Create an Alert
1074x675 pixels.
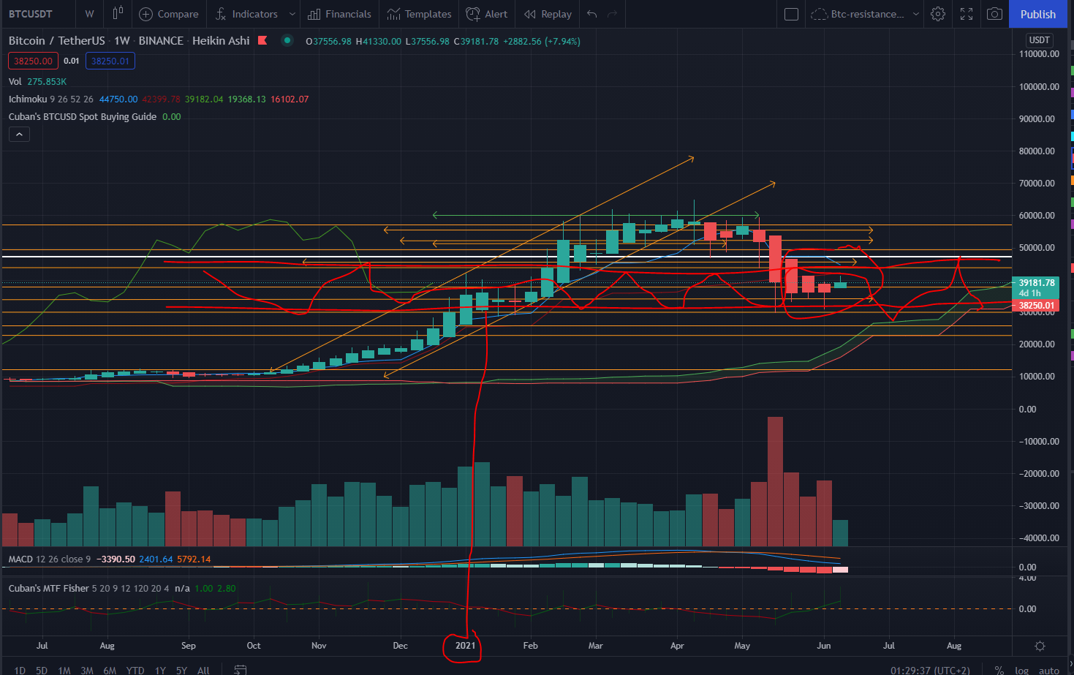(487, 14)
